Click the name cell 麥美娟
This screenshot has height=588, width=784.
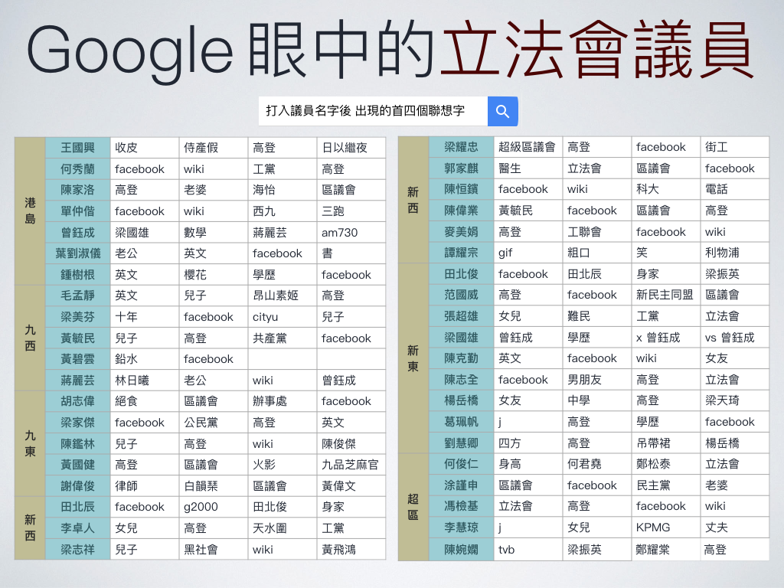461,232
